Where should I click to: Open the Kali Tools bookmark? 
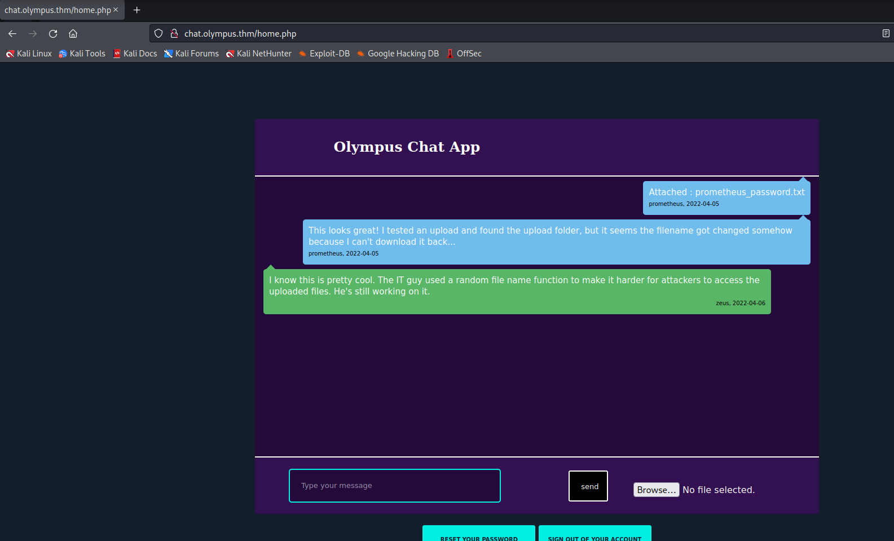click(x=82, y=54)
